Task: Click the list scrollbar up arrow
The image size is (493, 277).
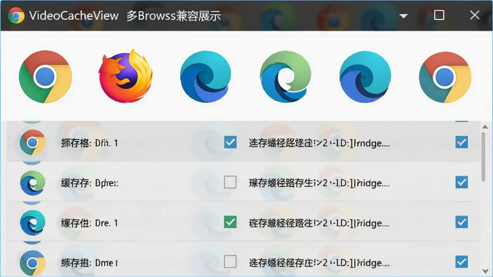Action: pos(485,127)
